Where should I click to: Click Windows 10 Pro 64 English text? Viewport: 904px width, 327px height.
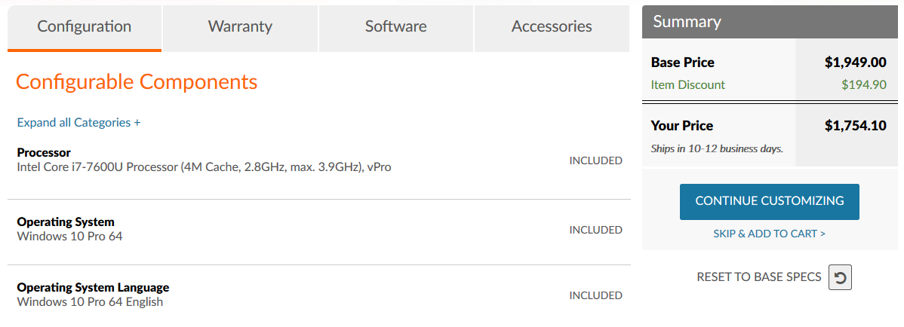[x=90, y=302]
